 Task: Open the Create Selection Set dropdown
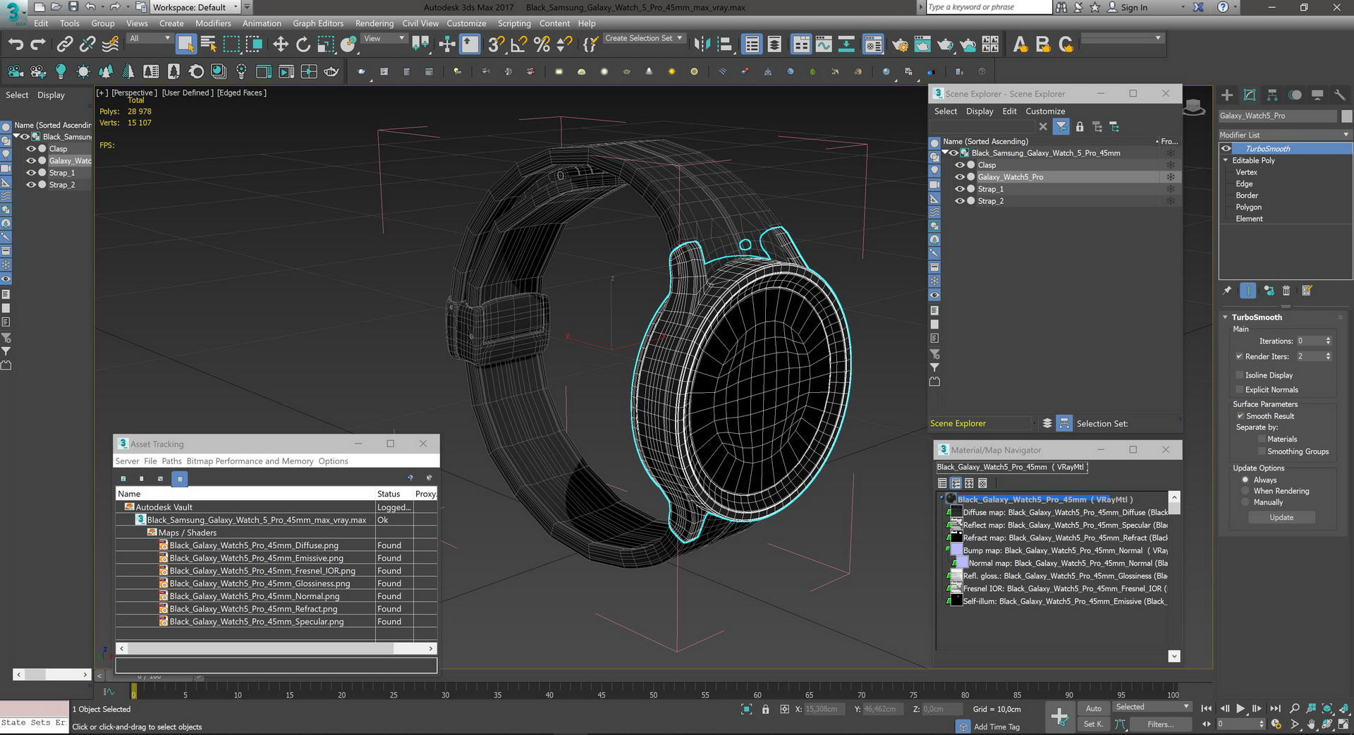tap(643, 38)
